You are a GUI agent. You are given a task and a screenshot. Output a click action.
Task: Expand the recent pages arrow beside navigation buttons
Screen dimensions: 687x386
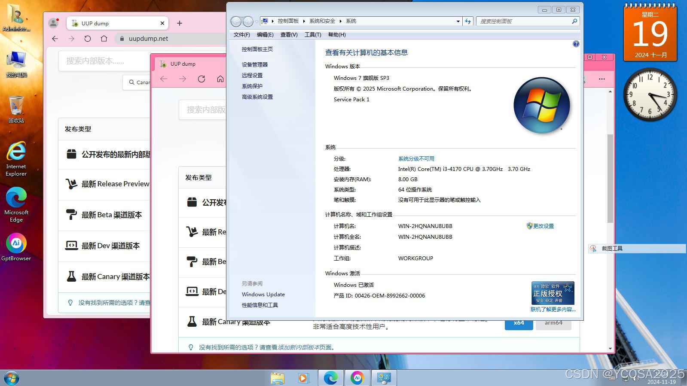point(256,21)
